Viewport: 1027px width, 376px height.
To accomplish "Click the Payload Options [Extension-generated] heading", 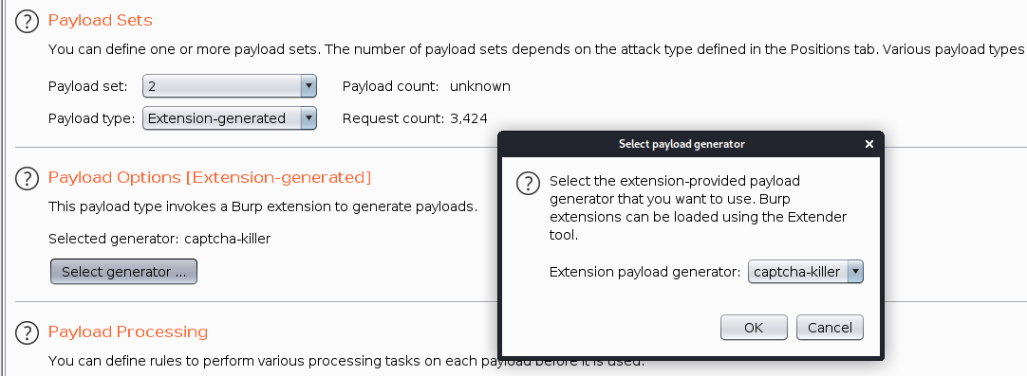I will tap(210, 177).
